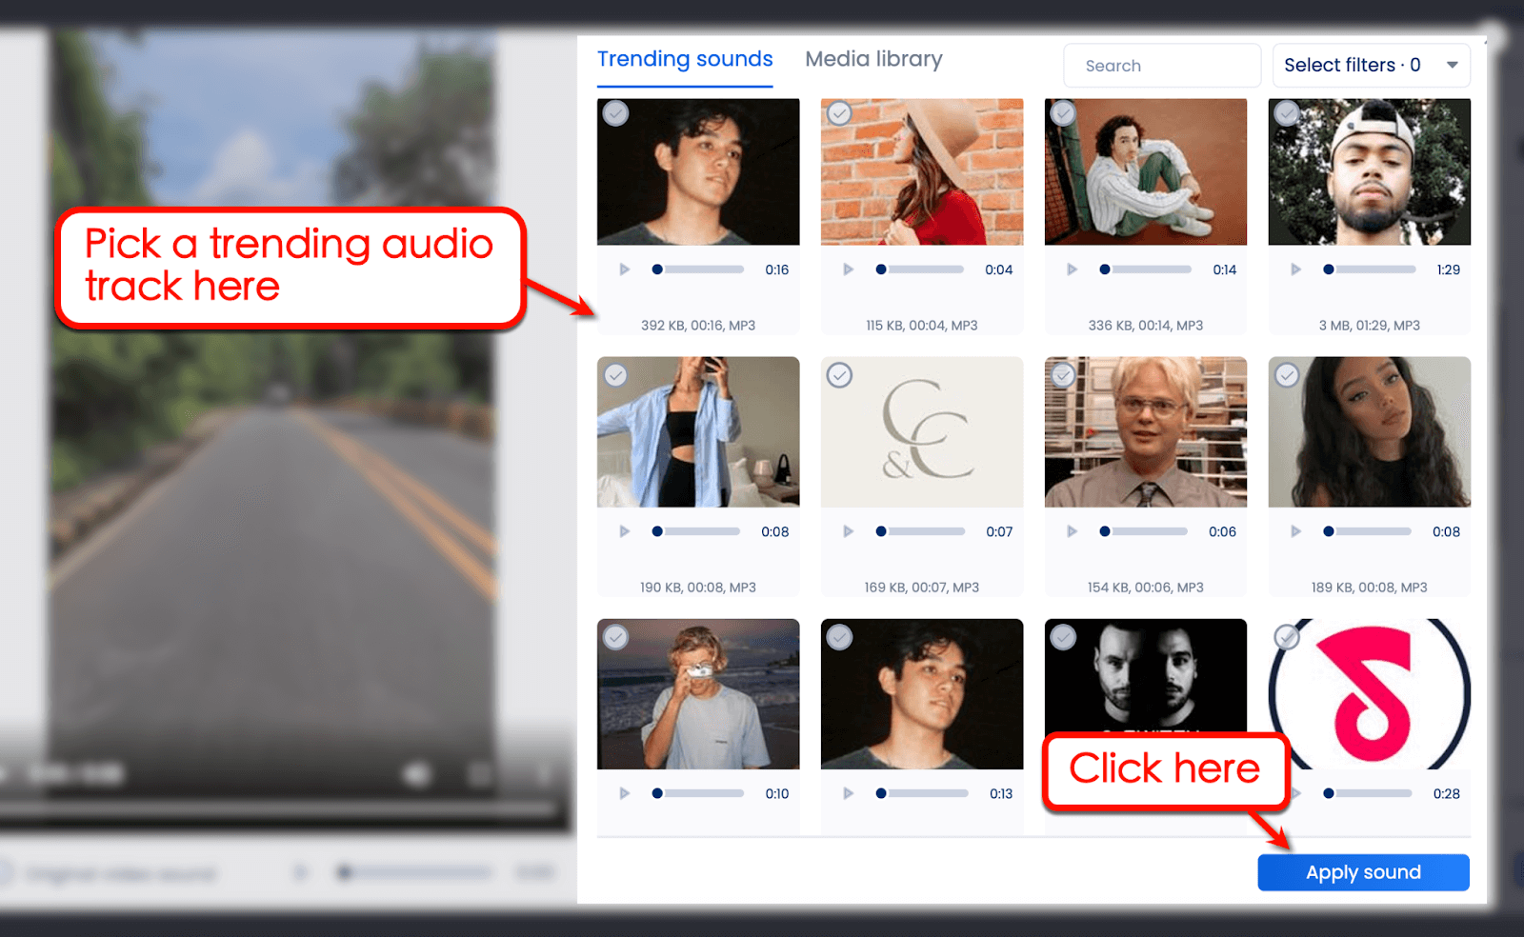This screenshot has height=937, width=1524.
Task: Select the checkmark on the 0:16 track
Action: (x=615, y=113)
